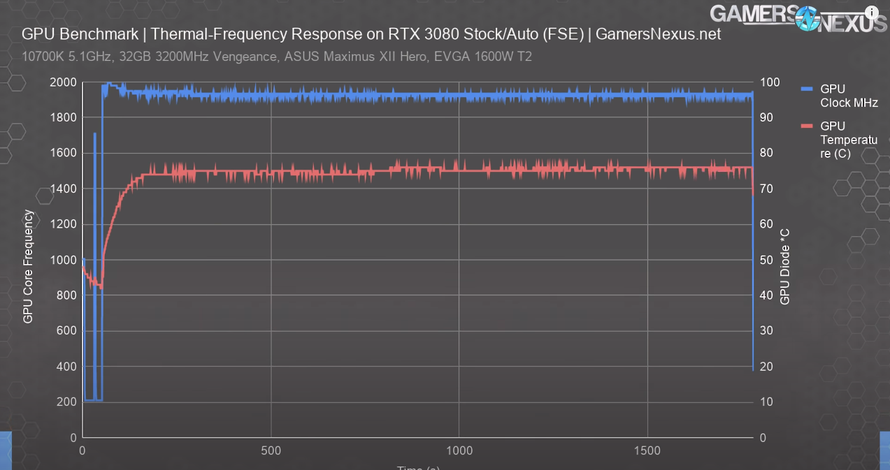Click the 50 tick on right temperature axis

coord(766,260)
